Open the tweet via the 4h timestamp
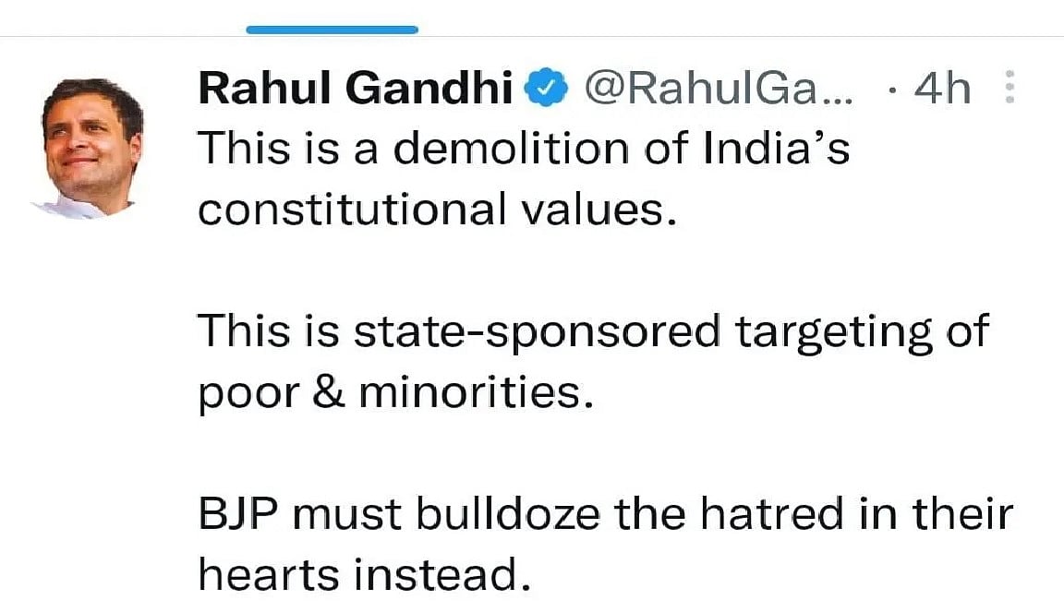 [941, 89]
